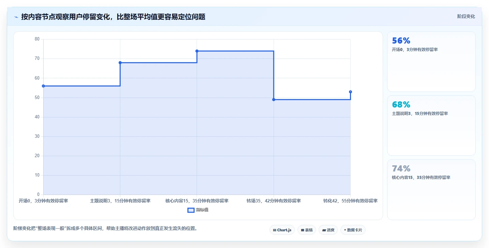Click x-axis label 开场0，3分钟有效停留率

tap(43, 201)
